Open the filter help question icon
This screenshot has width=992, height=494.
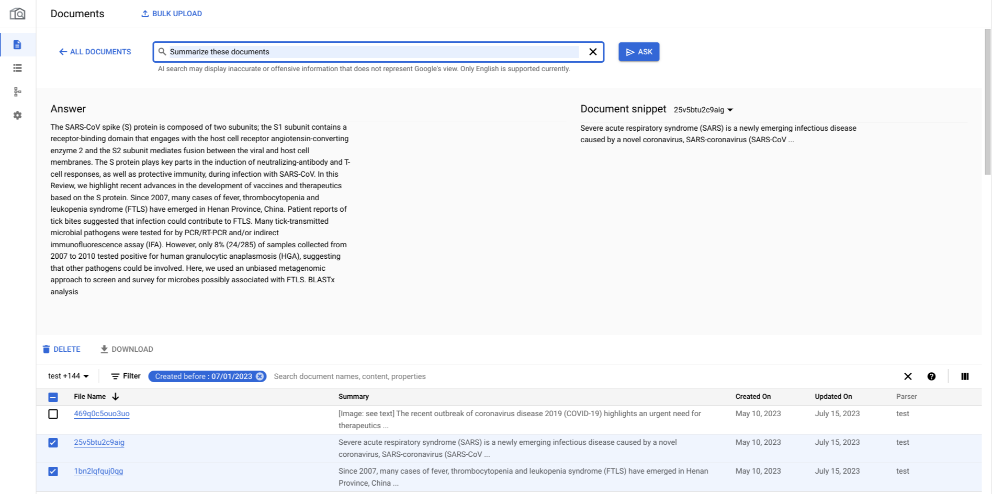pos(931,376)
